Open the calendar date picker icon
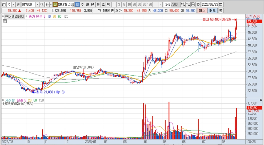Image resolution: width=264 pixels, height=145 pixels. point(221,5)
